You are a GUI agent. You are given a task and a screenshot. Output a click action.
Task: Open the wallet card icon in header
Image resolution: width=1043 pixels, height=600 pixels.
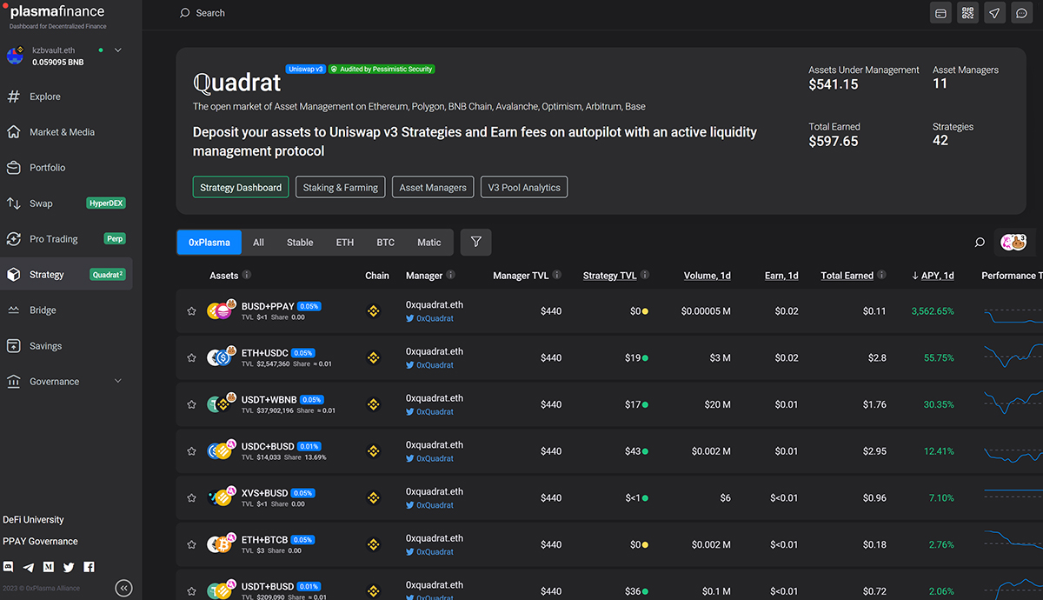940,13
